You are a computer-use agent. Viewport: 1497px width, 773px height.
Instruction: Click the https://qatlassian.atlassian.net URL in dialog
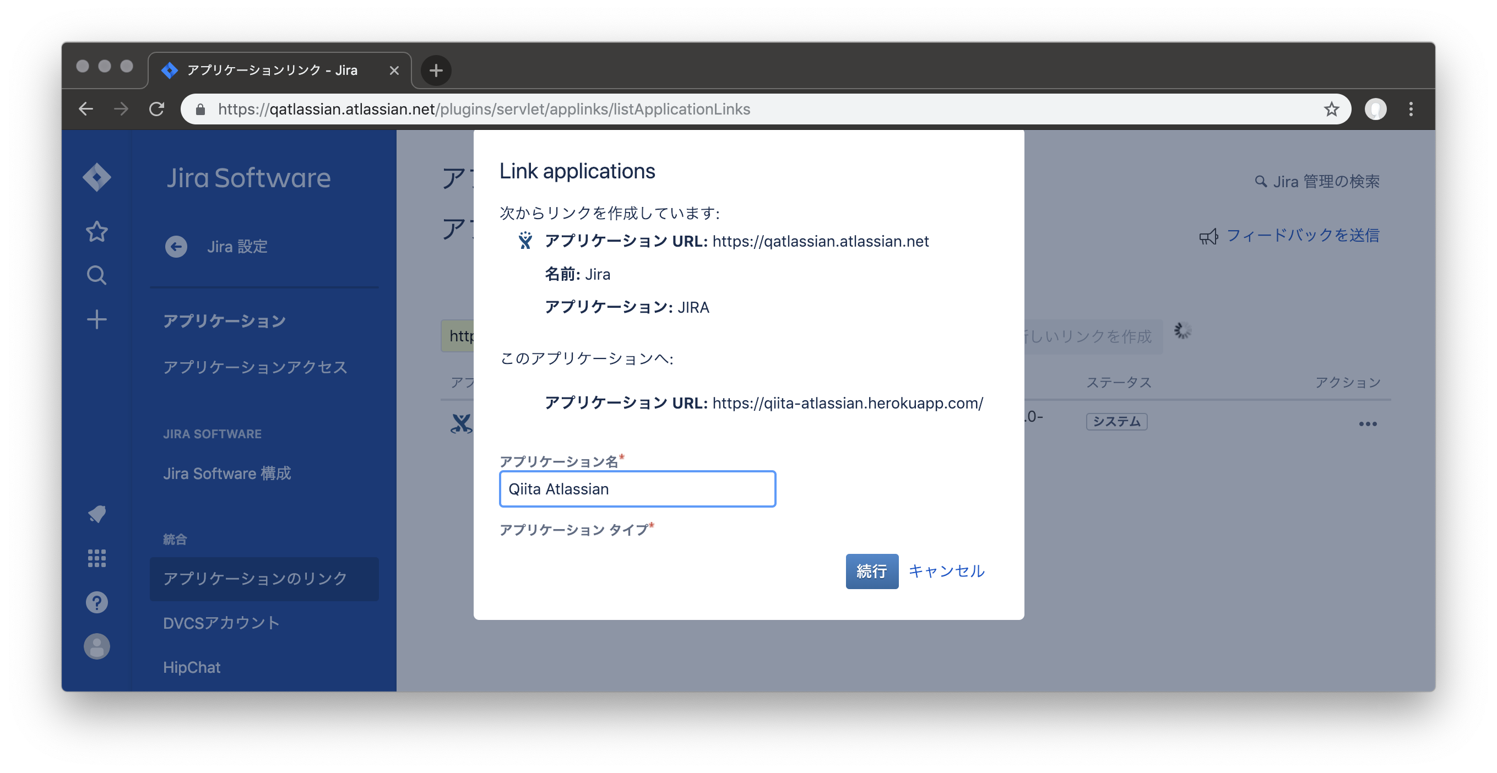point(820,241)
